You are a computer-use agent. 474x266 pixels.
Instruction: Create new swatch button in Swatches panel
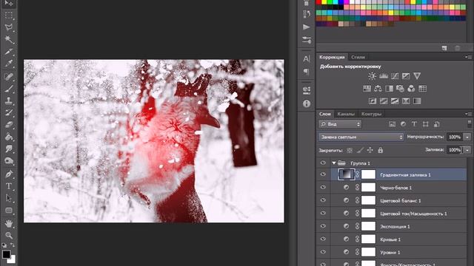pos(444,48)
